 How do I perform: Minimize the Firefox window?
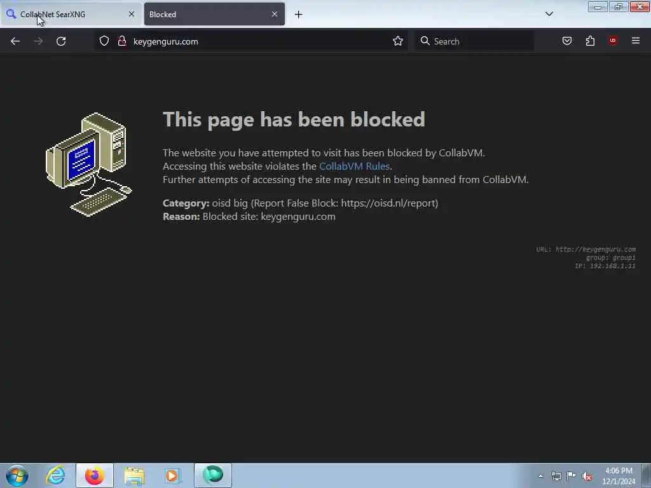click(x=598, y=7)
